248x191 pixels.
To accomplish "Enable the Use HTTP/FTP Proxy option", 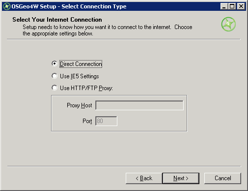I will tap(55, 88).
